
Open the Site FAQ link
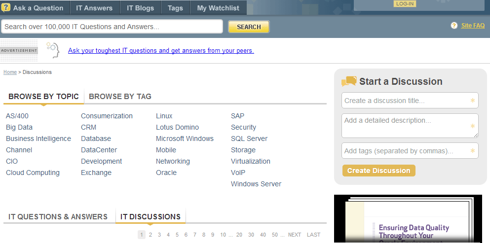click(473, 26)
